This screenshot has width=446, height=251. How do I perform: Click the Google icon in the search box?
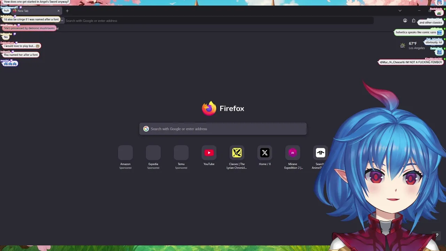(146, 129)
